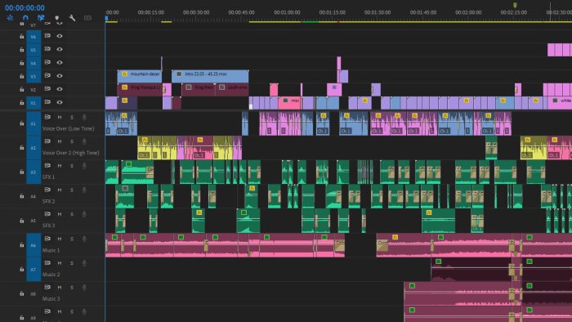Screen dimensions: 572x322
Task: Target the A7 track header
Action: click(34, 269)
